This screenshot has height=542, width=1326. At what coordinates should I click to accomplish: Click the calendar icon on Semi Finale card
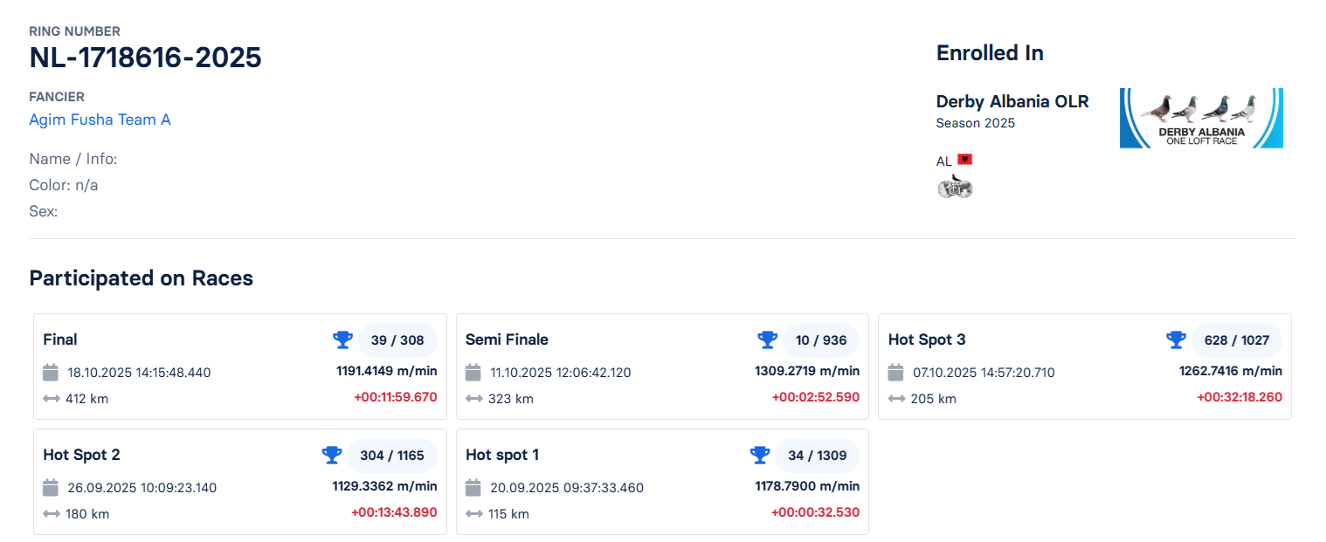tap(473, 372)
